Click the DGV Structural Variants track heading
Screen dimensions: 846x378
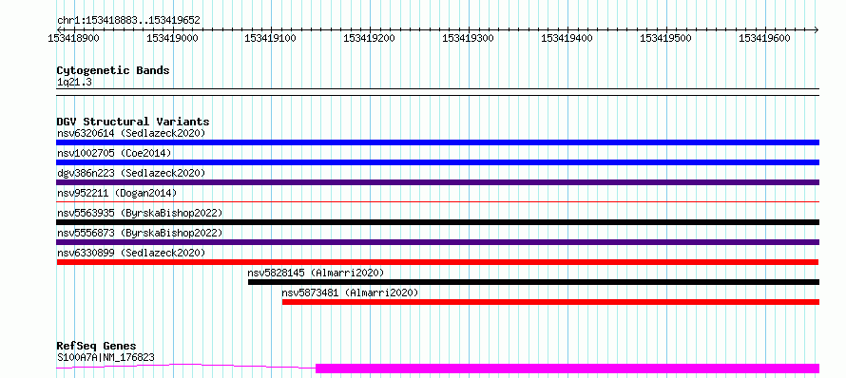133,122
